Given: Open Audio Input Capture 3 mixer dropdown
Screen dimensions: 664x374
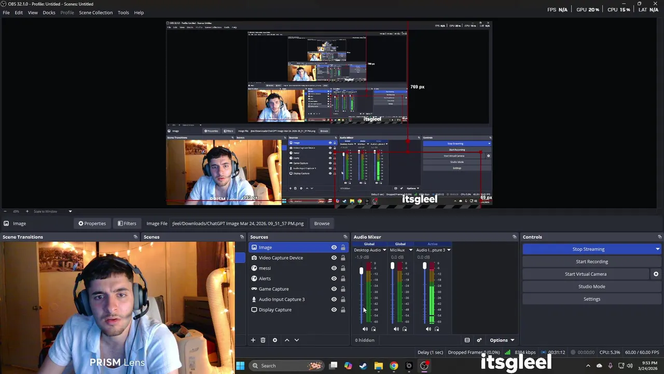Looking at the screenshot, I should coord(449,250).
